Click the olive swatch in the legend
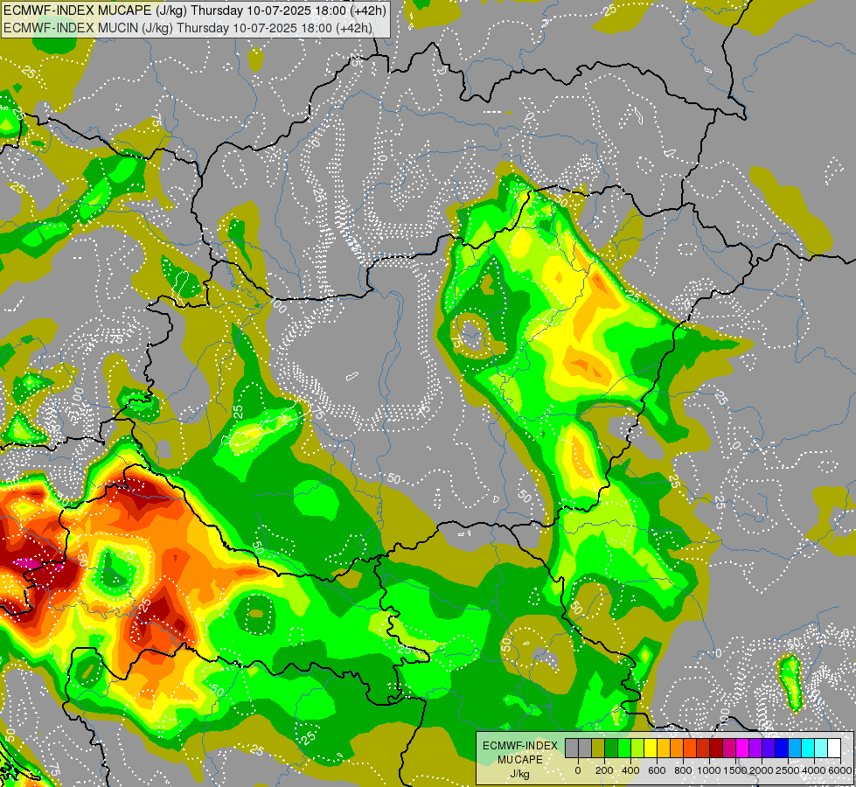The height and width of the screenshot is (787, 856). click(598, 748)
